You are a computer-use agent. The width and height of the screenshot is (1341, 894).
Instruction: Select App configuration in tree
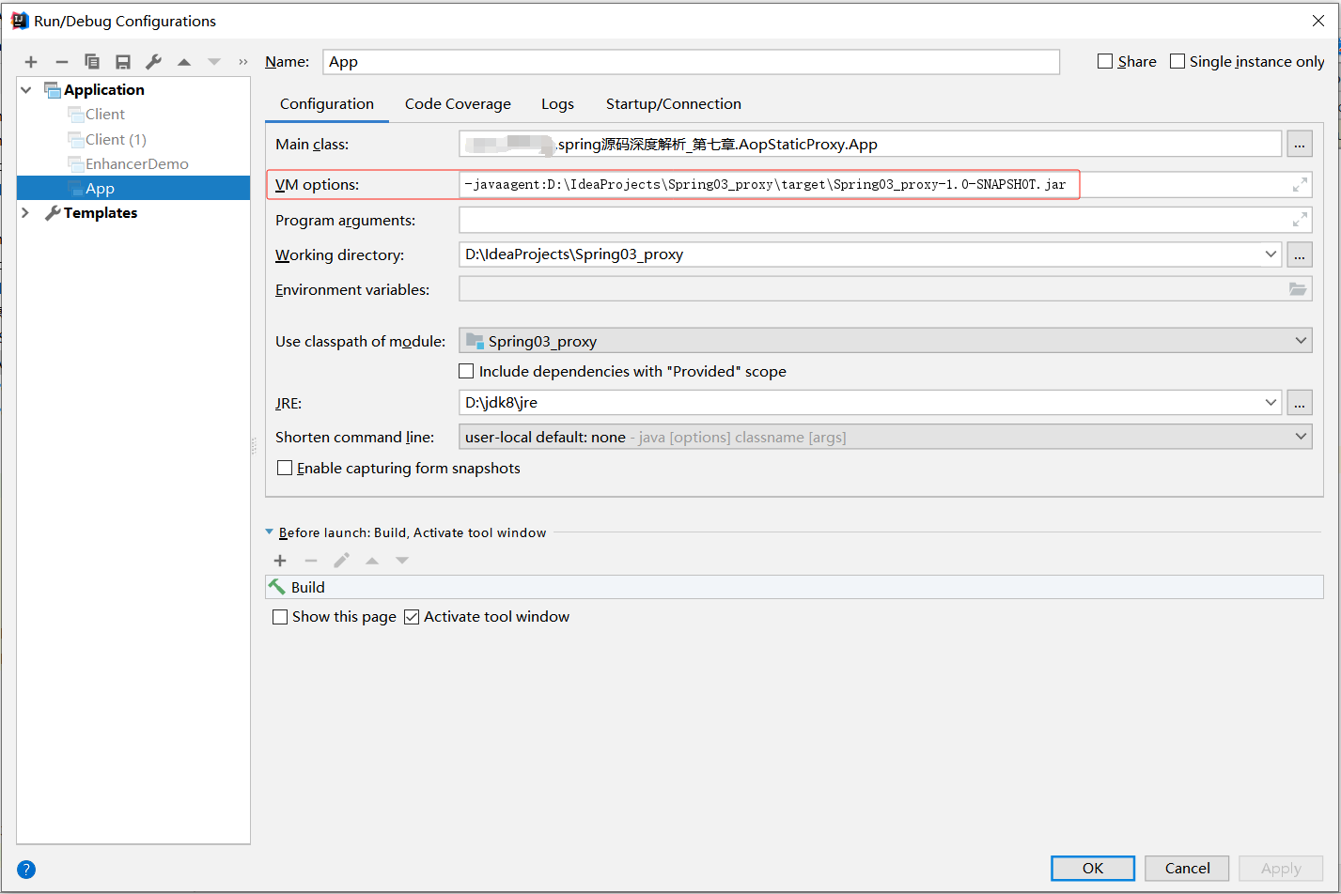(133, 188)
